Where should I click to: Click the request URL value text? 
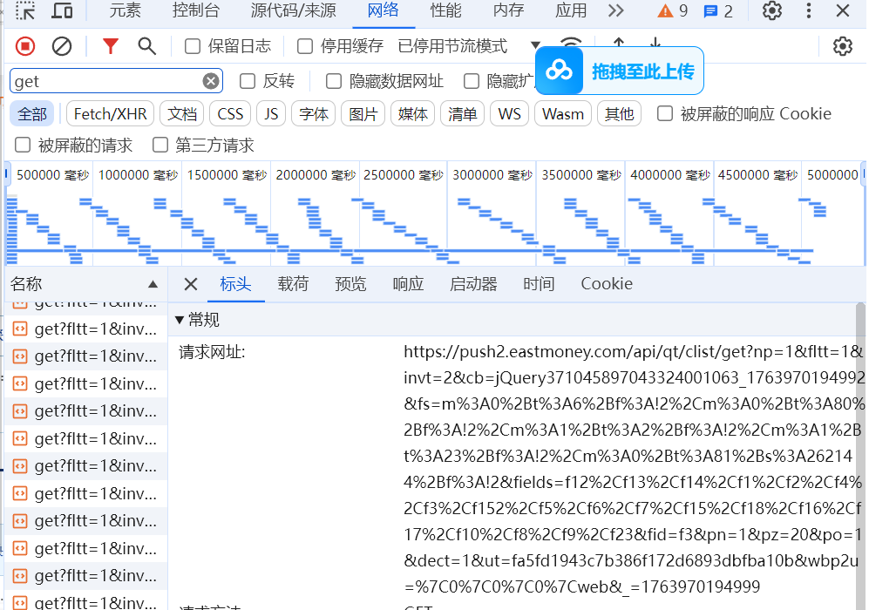coord(634,469)
